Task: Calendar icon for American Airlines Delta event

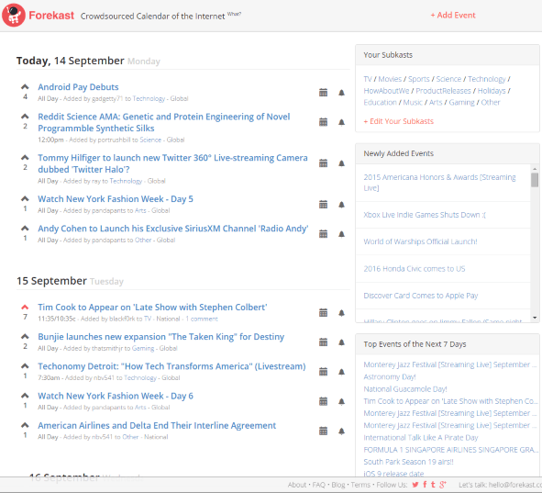Action: (x=323, y=431)
